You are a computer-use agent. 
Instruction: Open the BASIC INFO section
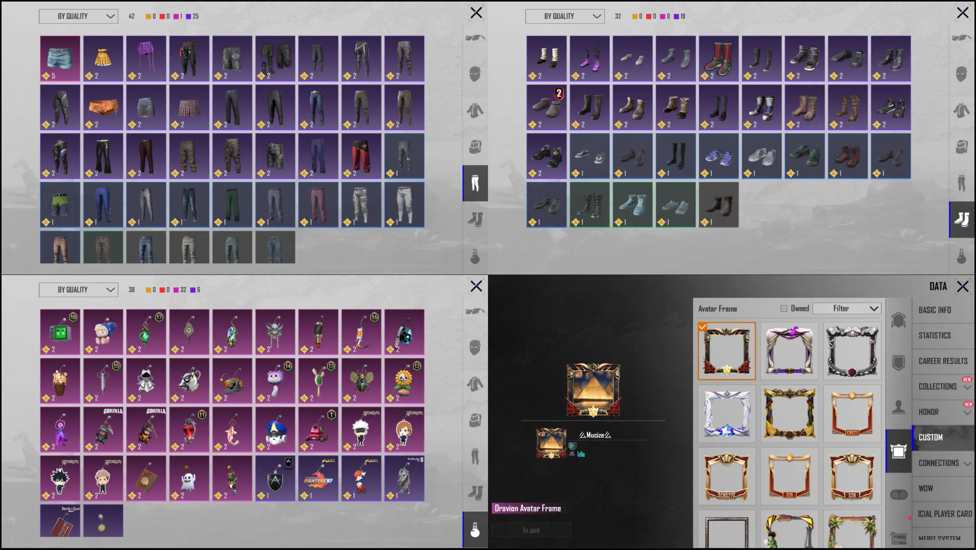click(x=935, y=310)
